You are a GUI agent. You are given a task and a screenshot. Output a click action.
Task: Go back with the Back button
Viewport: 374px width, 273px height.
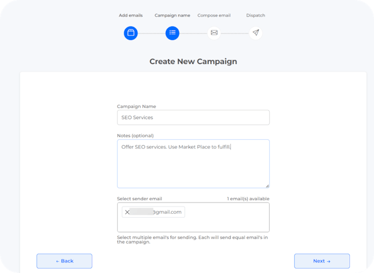pyautogui.click(x=64, y=261)
